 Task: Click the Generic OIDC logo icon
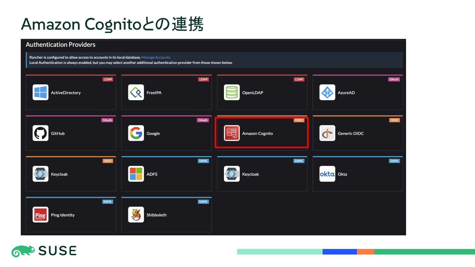click(327, 133)
